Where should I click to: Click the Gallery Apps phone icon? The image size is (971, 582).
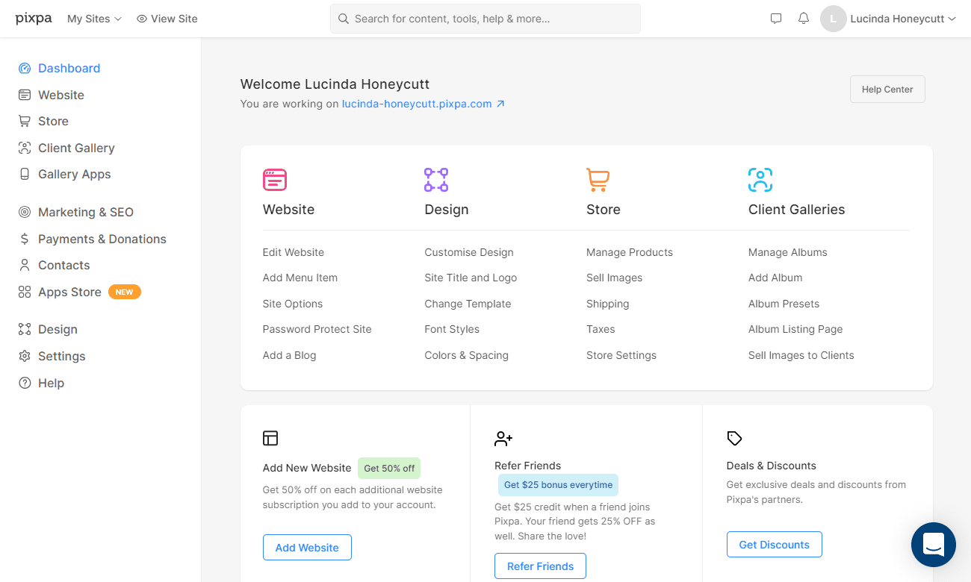coord(25,174)
